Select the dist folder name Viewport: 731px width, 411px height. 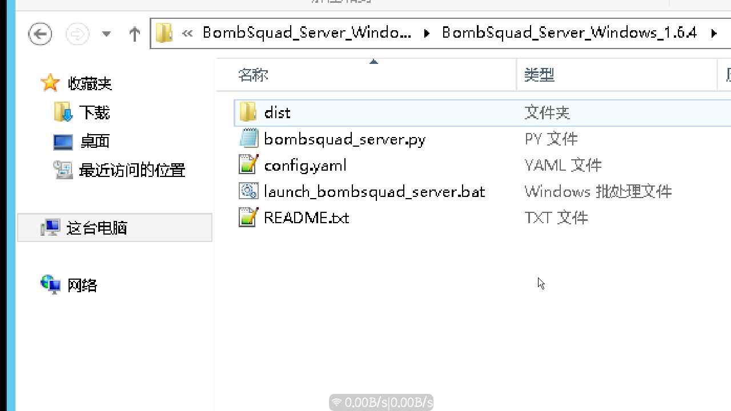pos(278,112)
